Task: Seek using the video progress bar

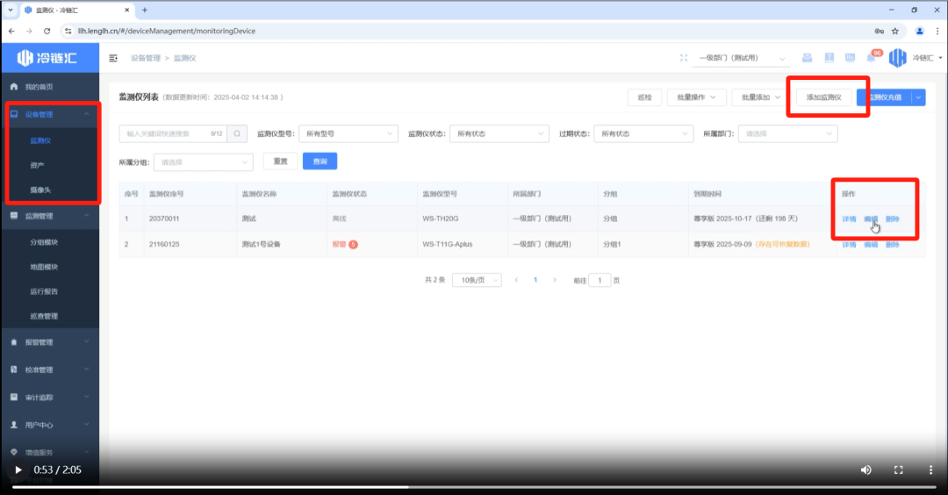Action: 474,487
